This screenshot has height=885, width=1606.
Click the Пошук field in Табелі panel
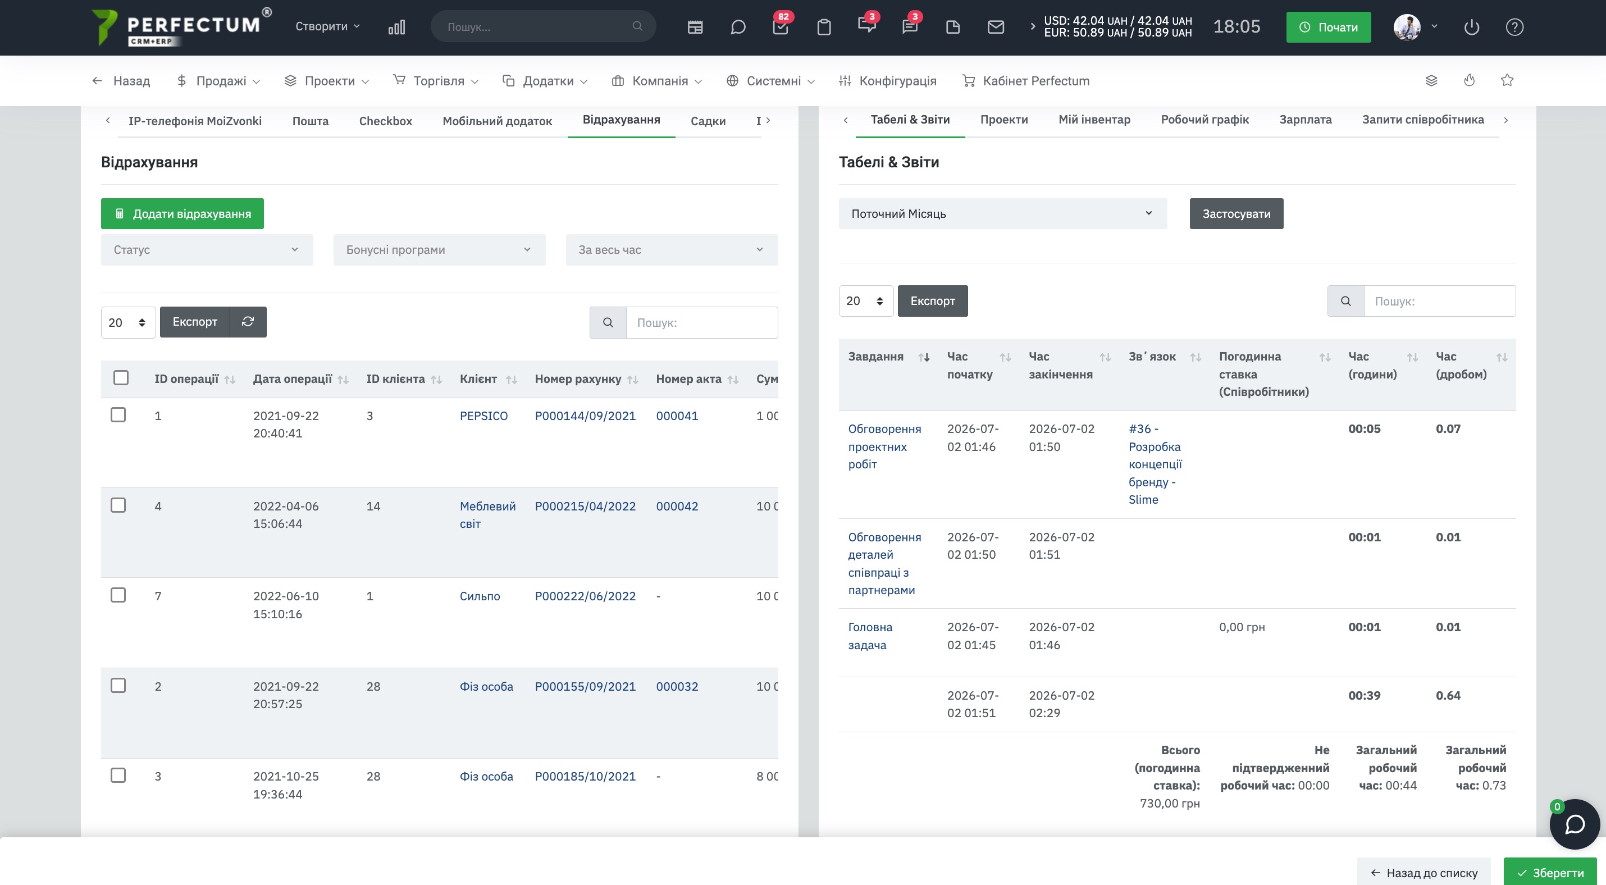pos(1440,301)
